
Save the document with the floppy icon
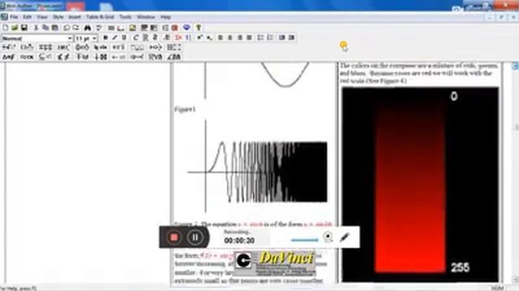(x=24, y=27)
